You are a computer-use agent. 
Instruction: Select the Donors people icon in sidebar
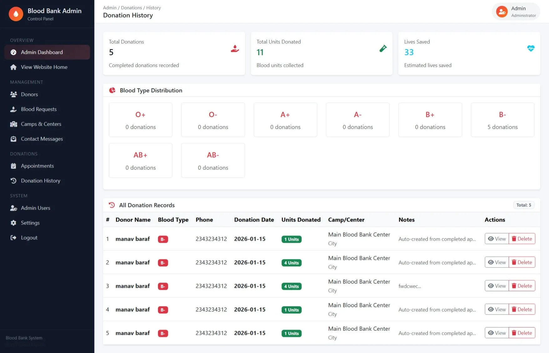(x=13, y=94)
